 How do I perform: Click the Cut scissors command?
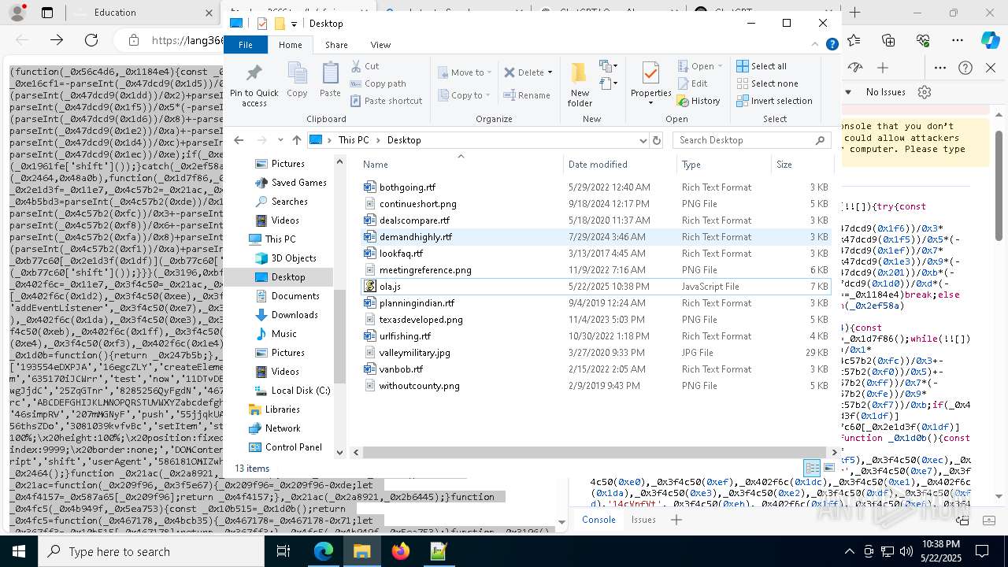pyautogui.click(x=365, y=66)
